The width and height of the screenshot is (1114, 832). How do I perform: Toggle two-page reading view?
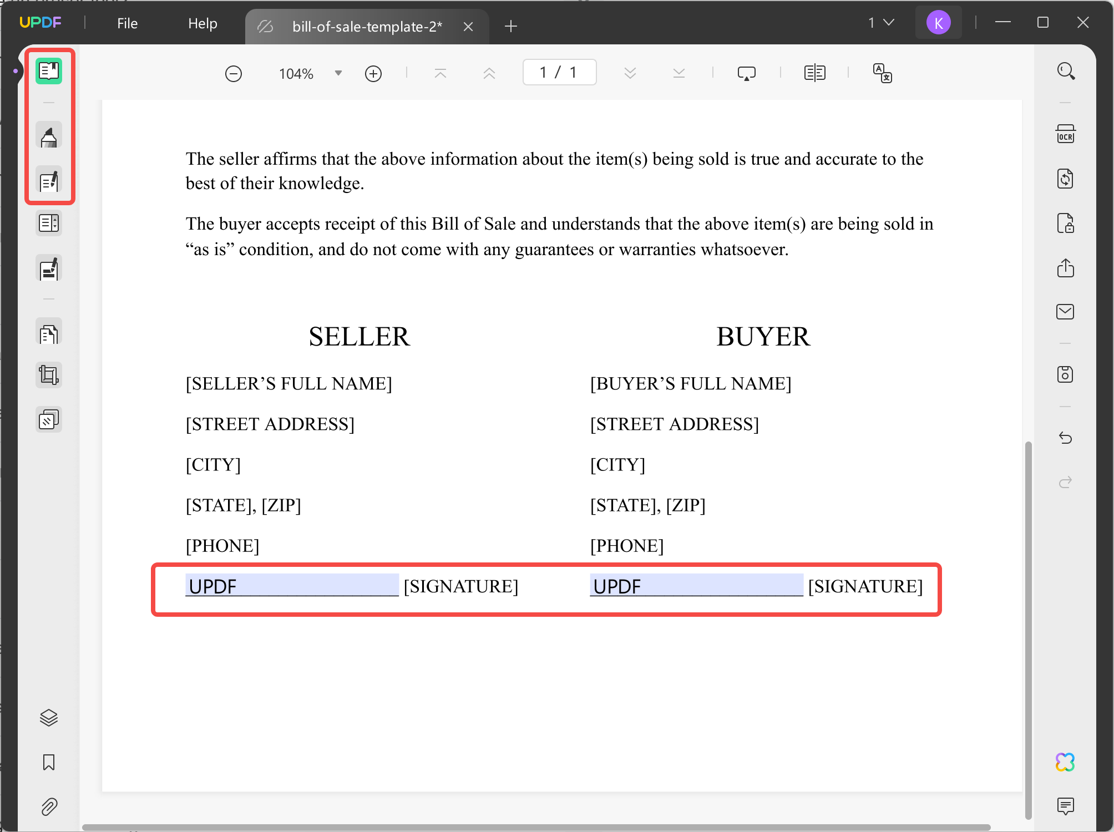point(814,73)
